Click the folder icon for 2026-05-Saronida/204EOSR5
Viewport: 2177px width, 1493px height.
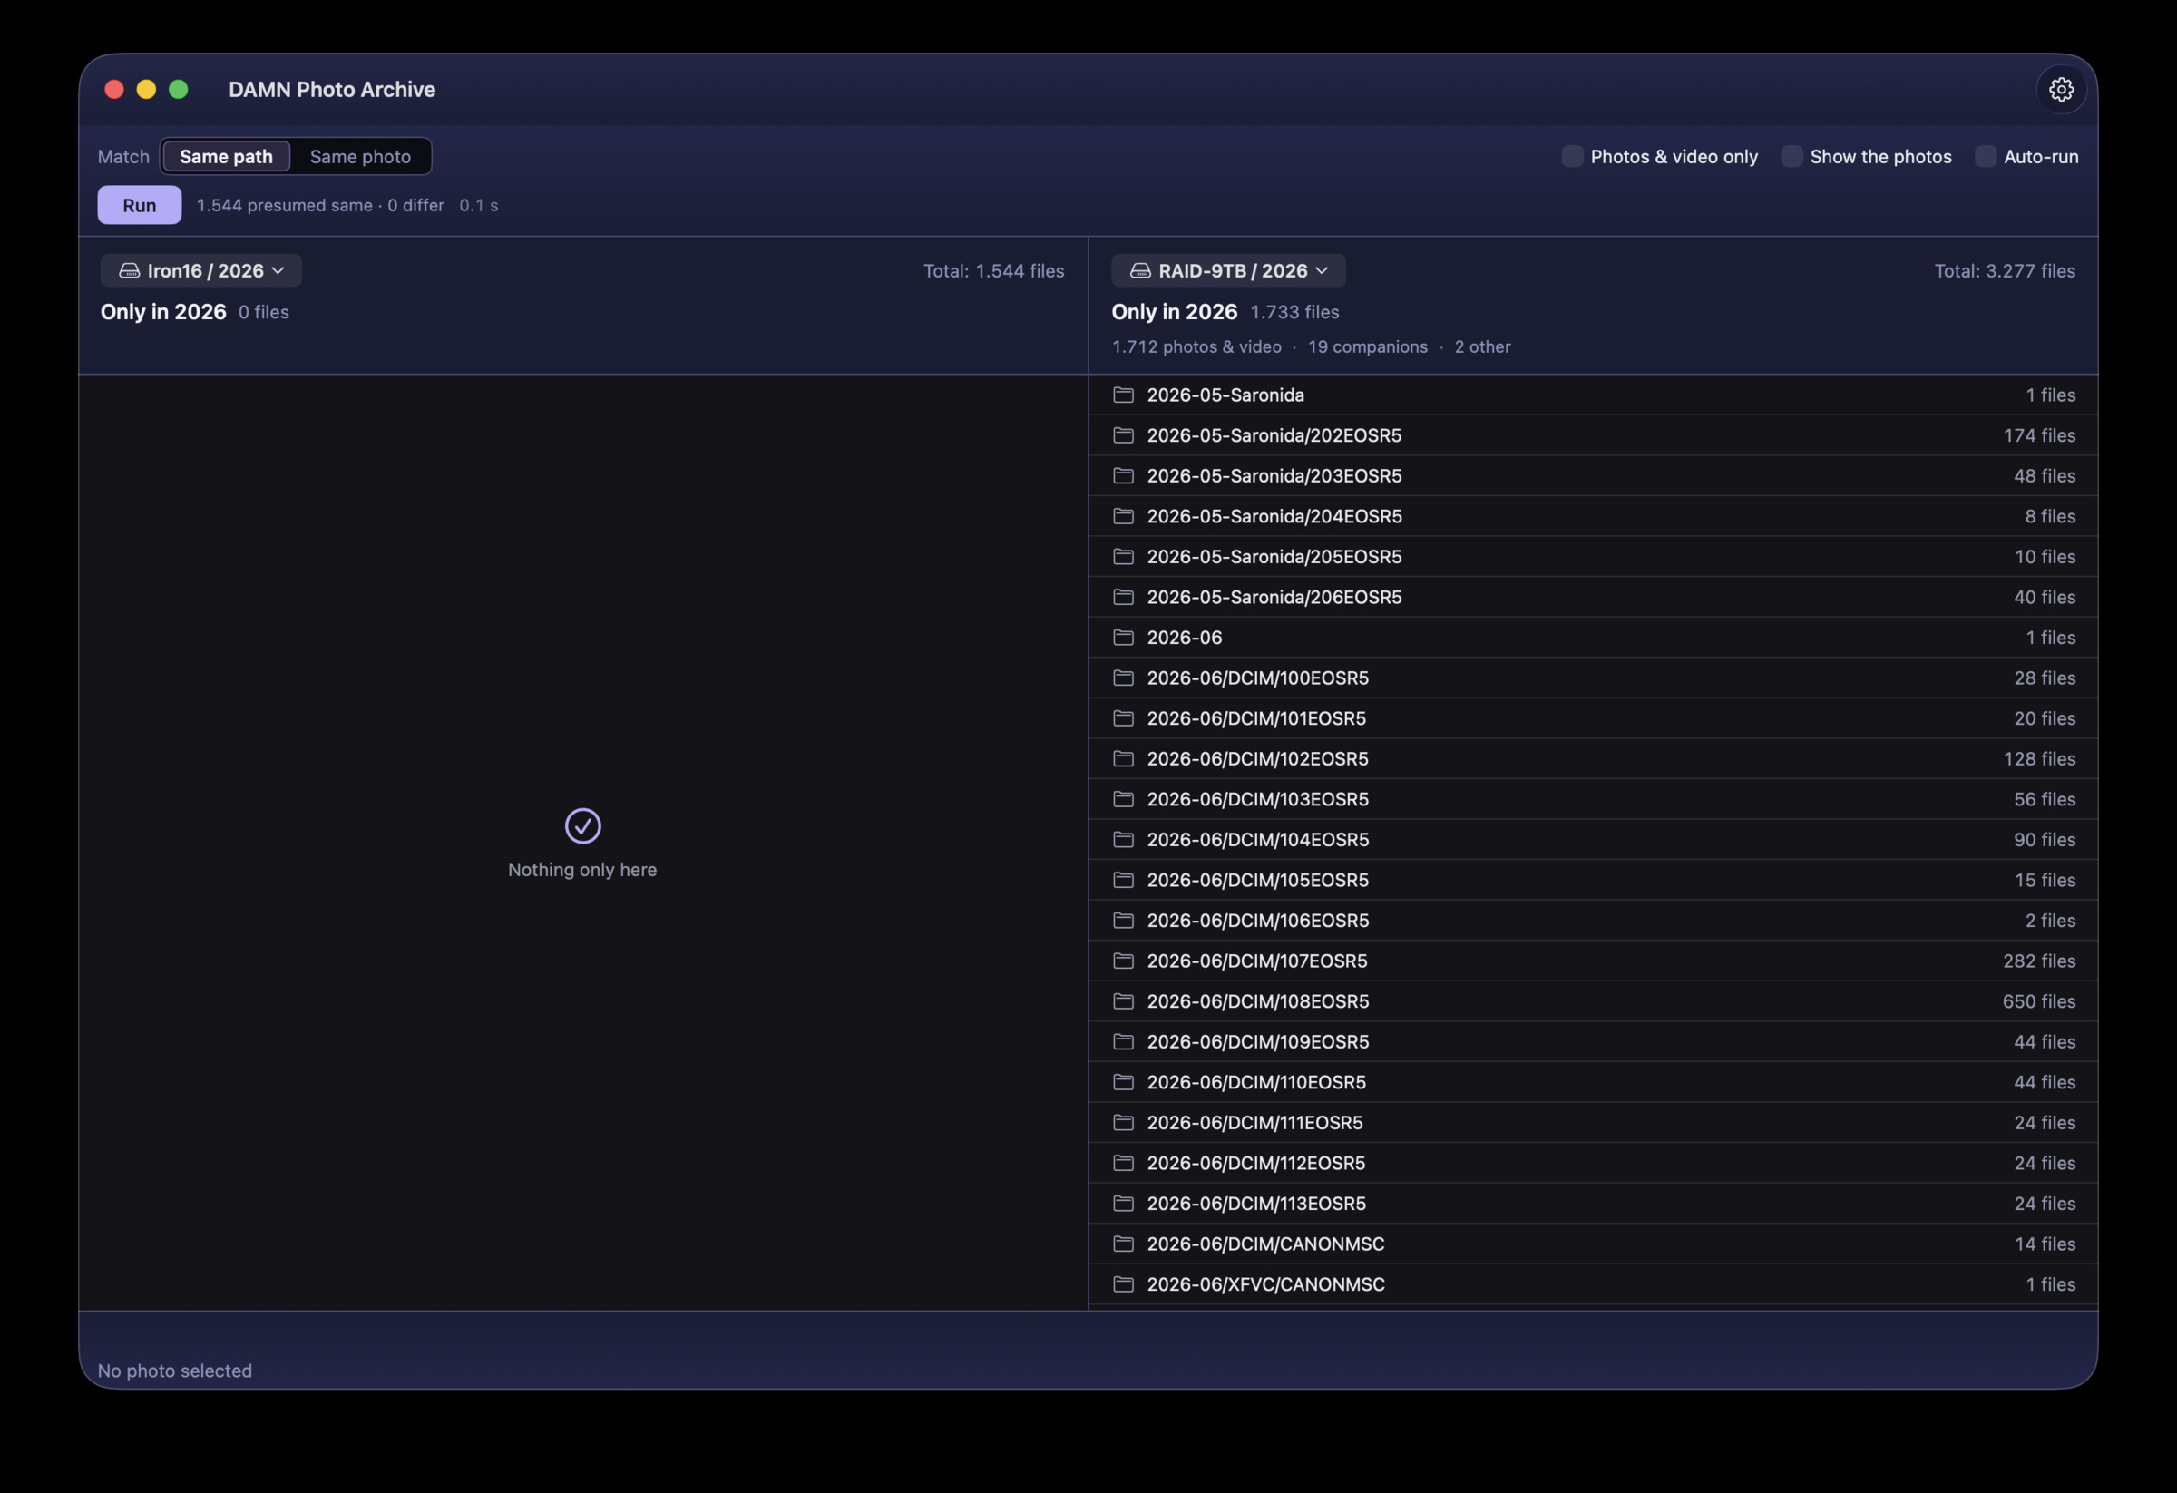pyautogui.click(x=1123, y=516)
